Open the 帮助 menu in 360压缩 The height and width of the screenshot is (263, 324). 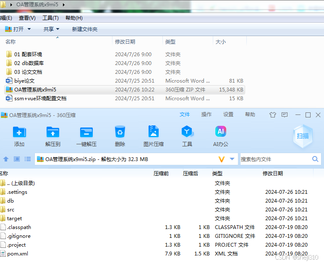pos(250,115)
